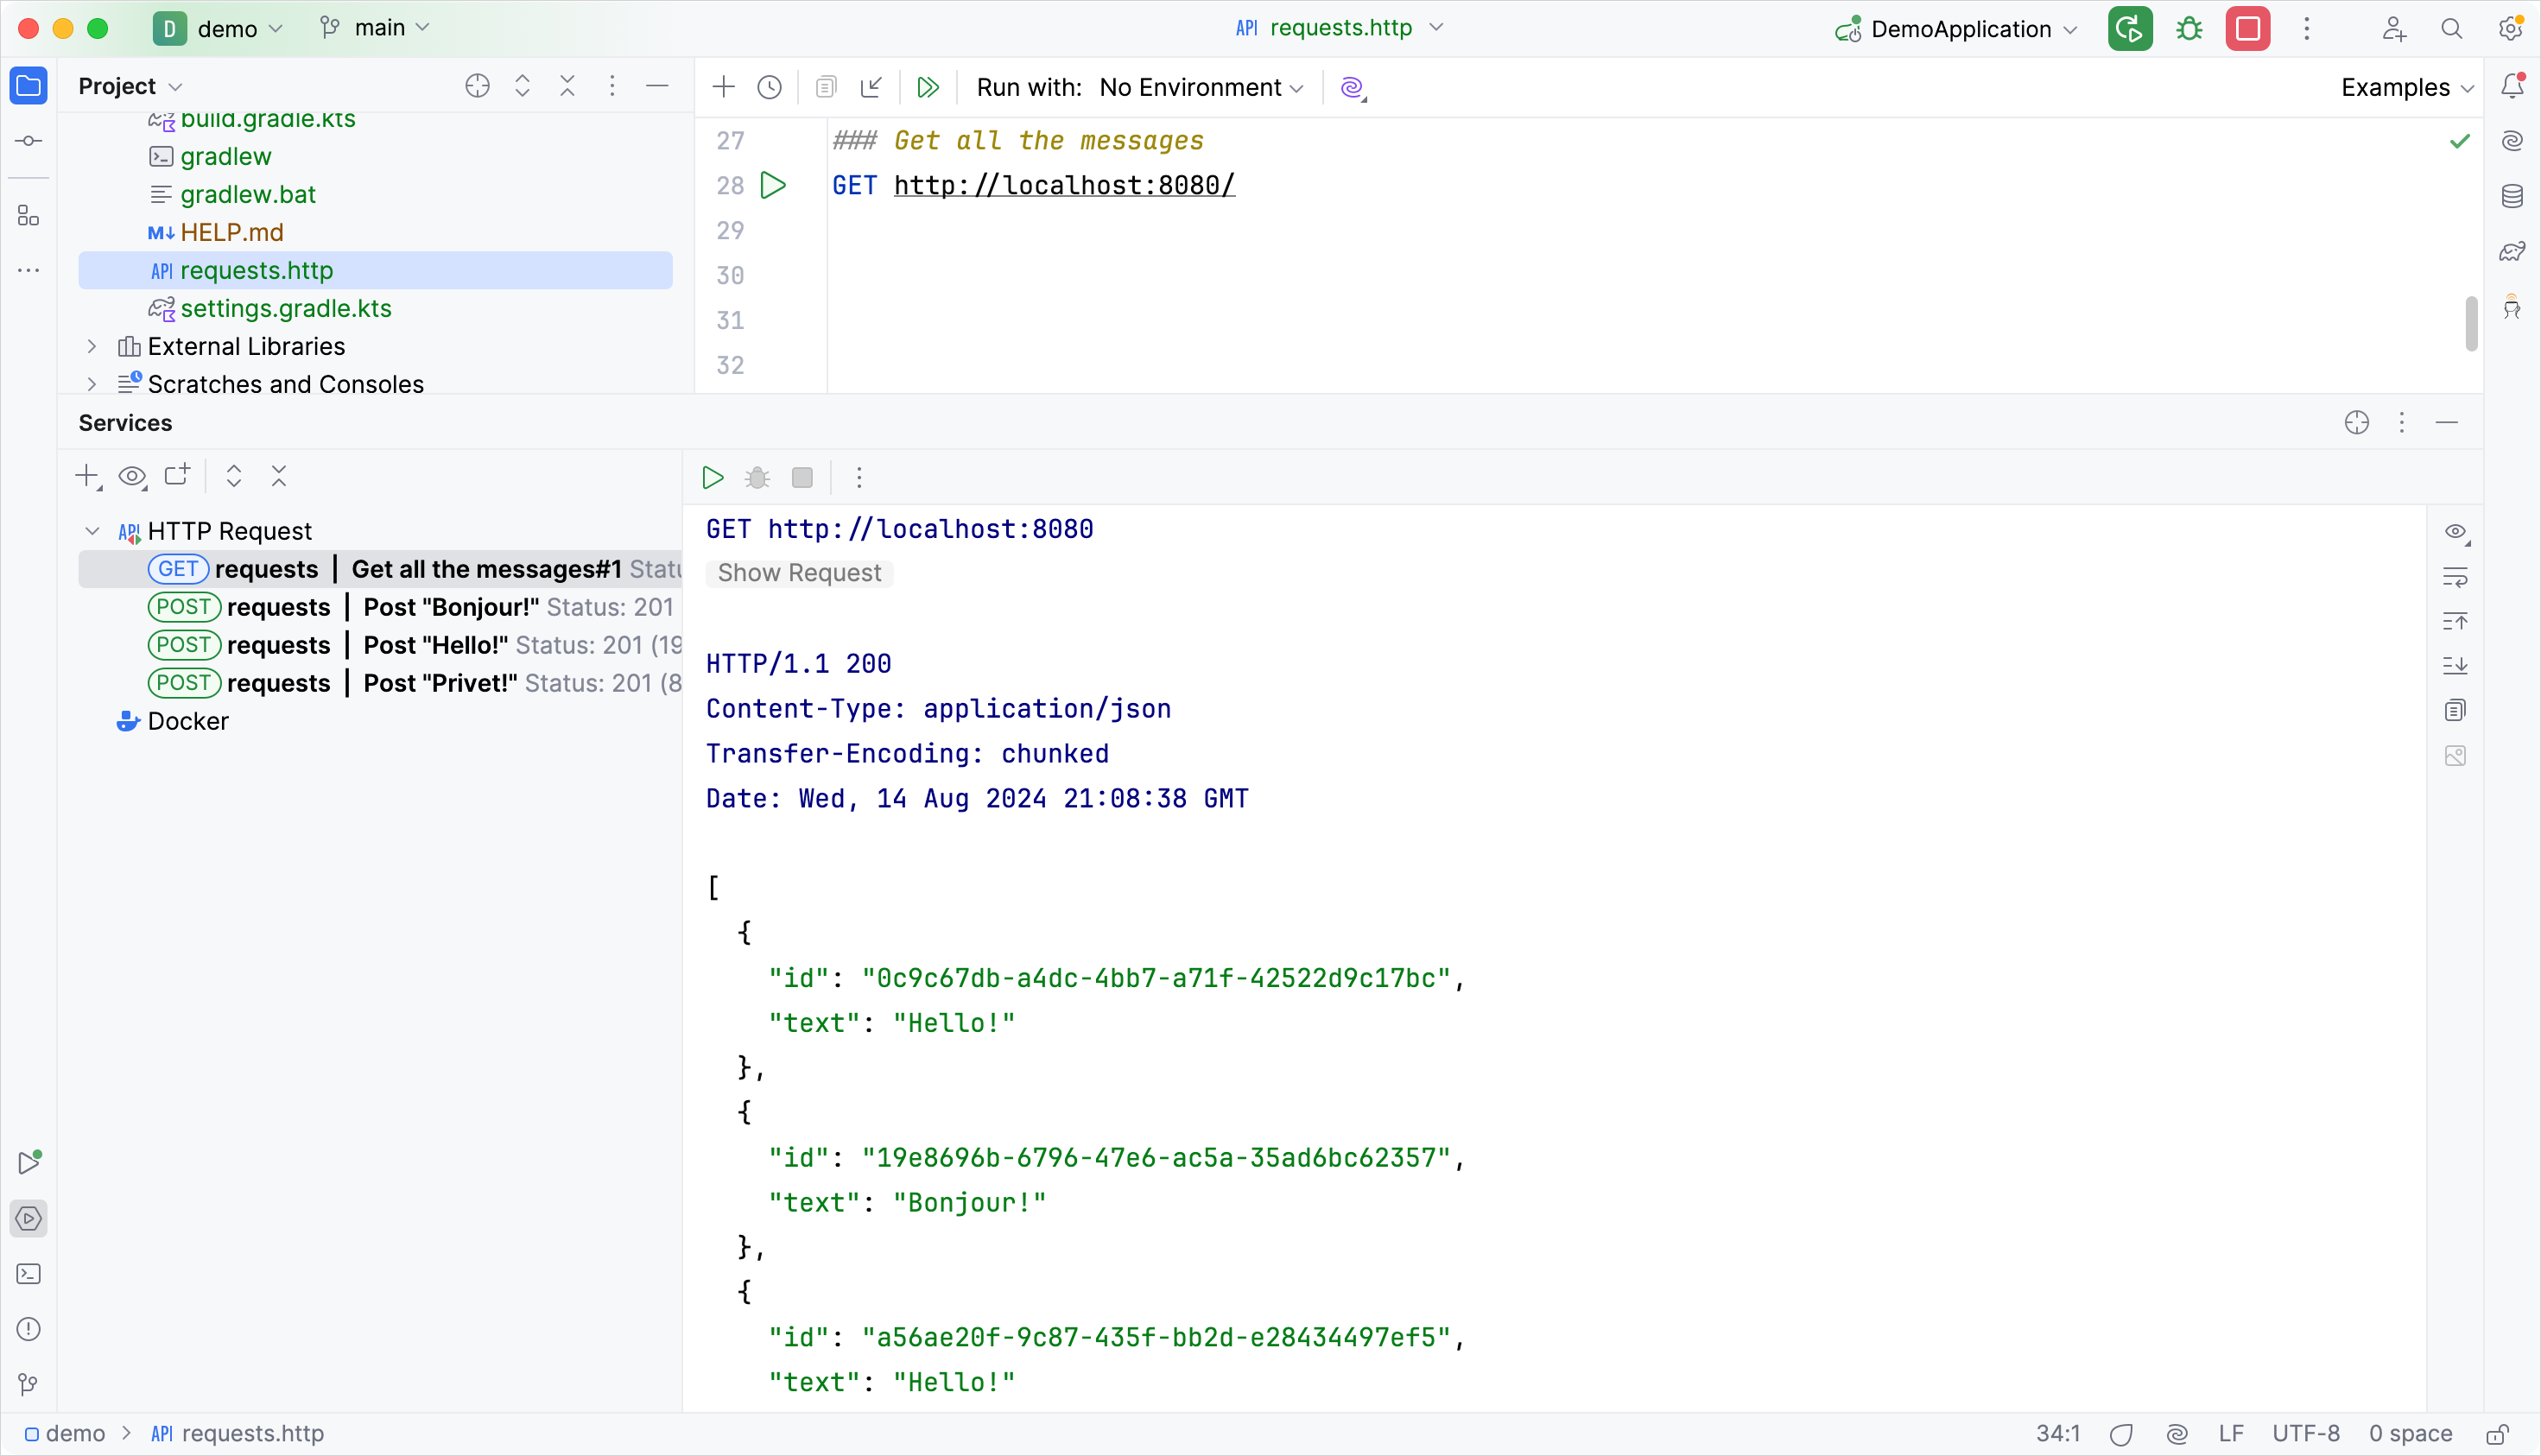The image size is (2541, 1456).
Task: Show more tool windows ellipsis
Action: 29,270
